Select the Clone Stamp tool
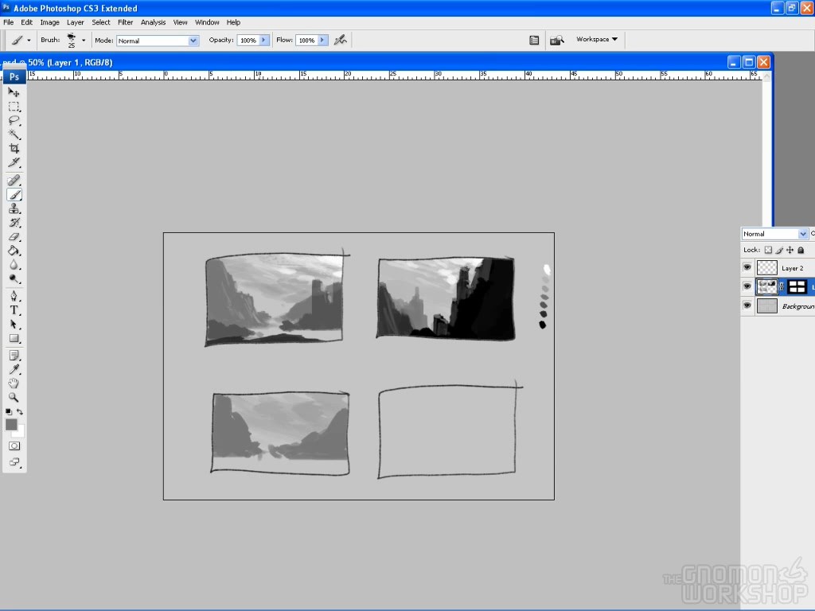Viewport: 815px width, 611px height. coord(14,208)
